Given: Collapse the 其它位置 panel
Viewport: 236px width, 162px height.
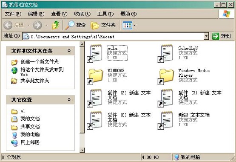Looking at the screenshot, I should (69, 100).
